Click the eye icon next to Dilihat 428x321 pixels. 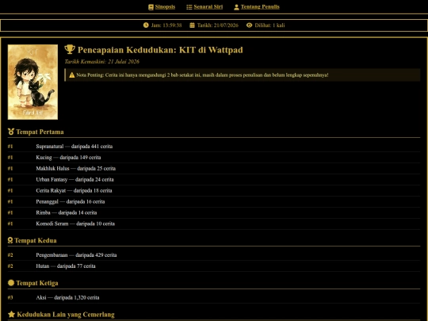coord(249,25)
